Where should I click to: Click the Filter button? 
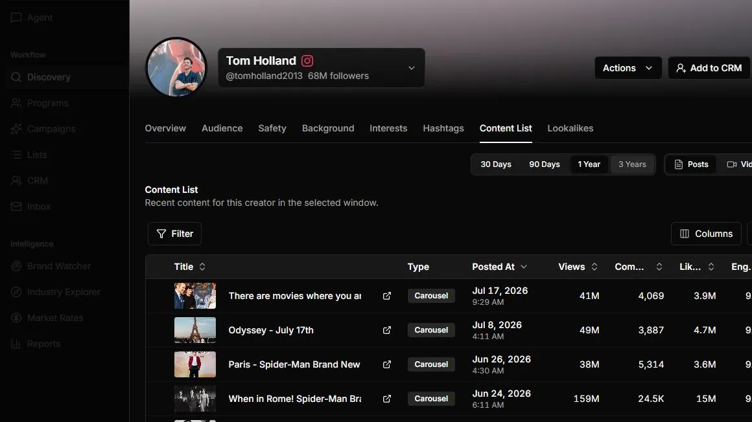click(174, 234)
